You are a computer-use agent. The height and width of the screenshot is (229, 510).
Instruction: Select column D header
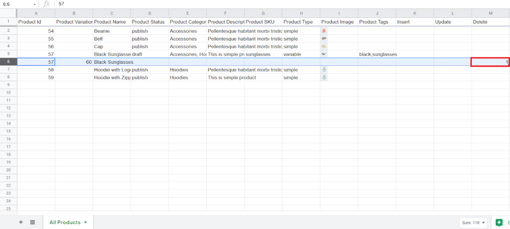pyautogui.click(x=149, y=13)
